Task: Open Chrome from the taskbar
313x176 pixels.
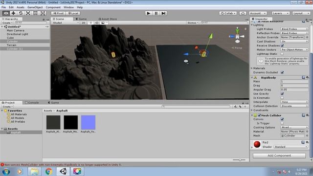Action: point(49,172)
